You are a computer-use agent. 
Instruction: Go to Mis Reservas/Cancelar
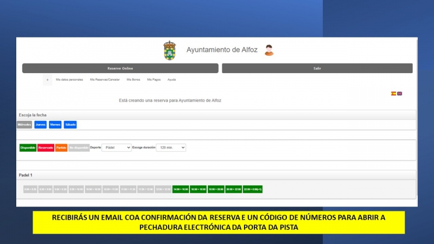point(105,80)
